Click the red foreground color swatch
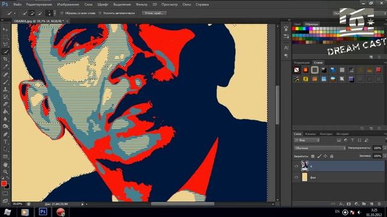The image size is (387, 217). tap(4, 183)
